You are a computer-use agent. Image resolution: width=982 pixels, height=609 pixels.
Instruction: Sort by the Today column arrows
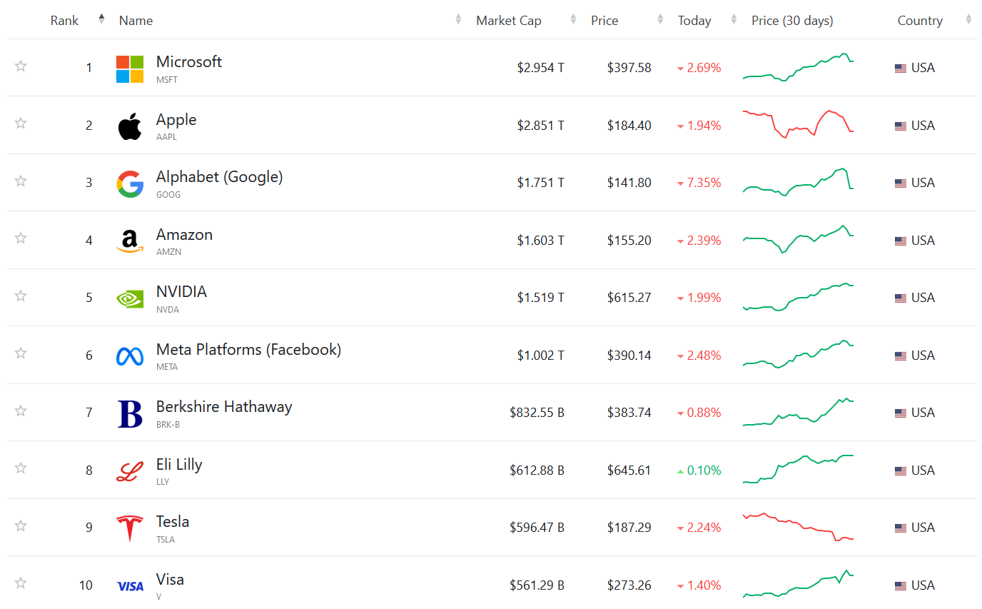click(x=734, y=20)
